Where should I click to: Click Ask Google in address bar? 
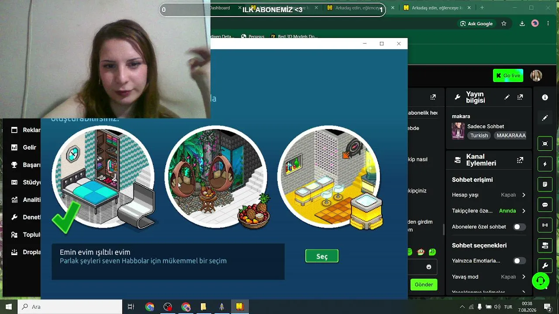476,24
